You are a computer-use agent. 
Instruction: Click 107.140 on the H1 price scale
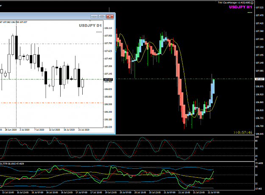point(259,63)
